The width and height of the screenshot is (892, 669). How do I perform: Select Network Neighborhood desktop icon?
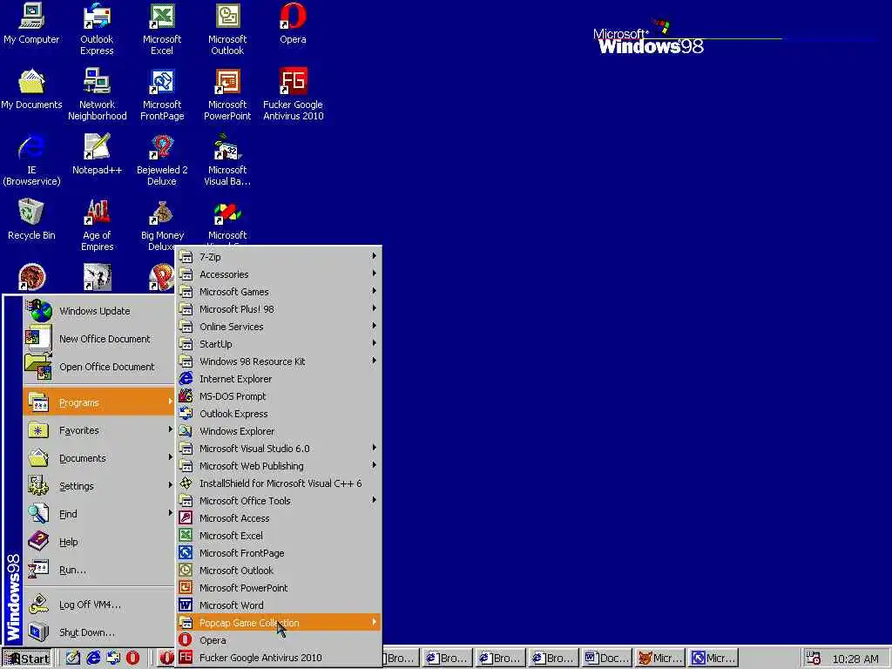coord(98,94)
